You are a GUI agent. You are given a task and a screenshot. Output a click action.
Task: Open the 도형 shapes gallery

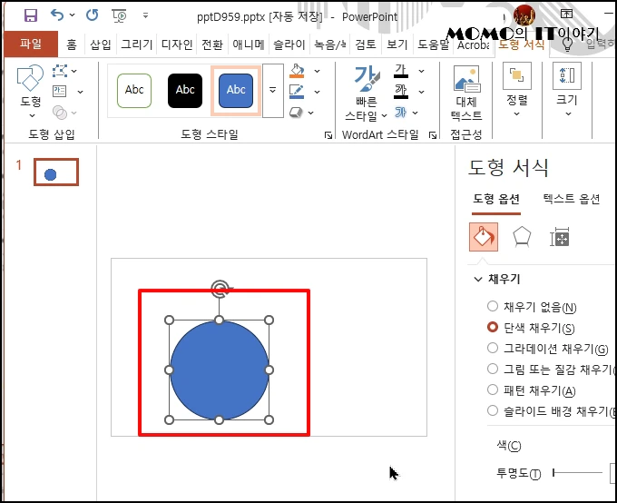(30, 91)
